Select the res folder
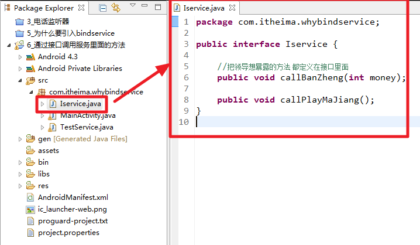This screenshot has width=420, height=245. click(43, 186)
